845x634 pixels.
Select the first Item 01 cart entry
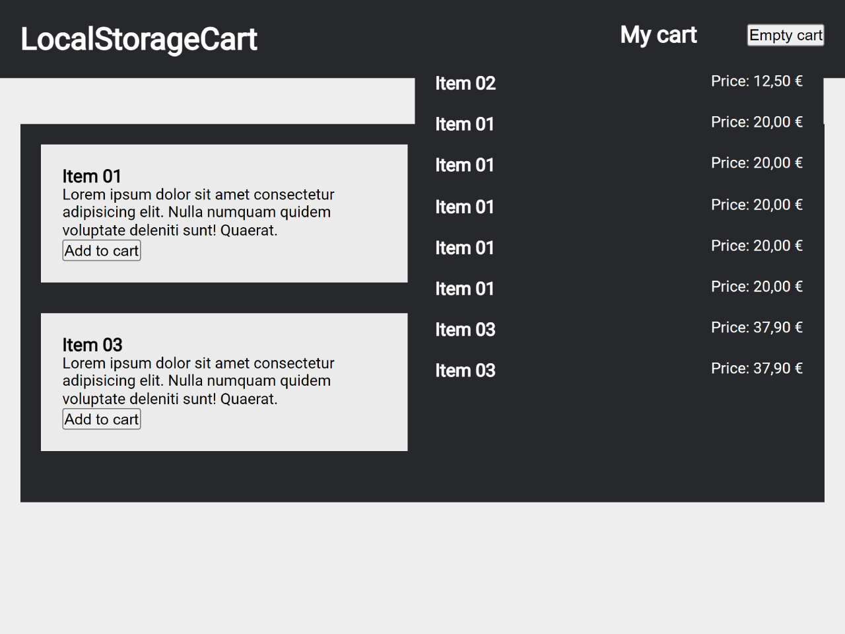(465, 124)
